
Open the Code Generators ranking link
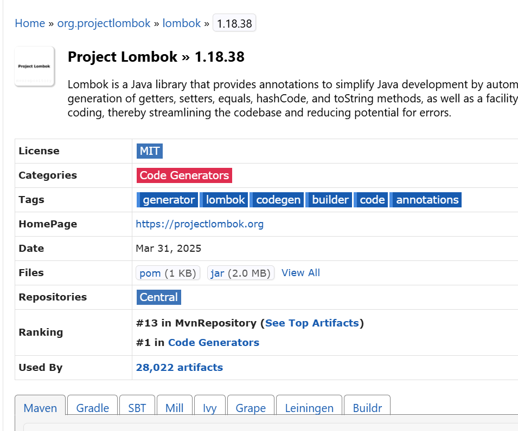(213, 342)
